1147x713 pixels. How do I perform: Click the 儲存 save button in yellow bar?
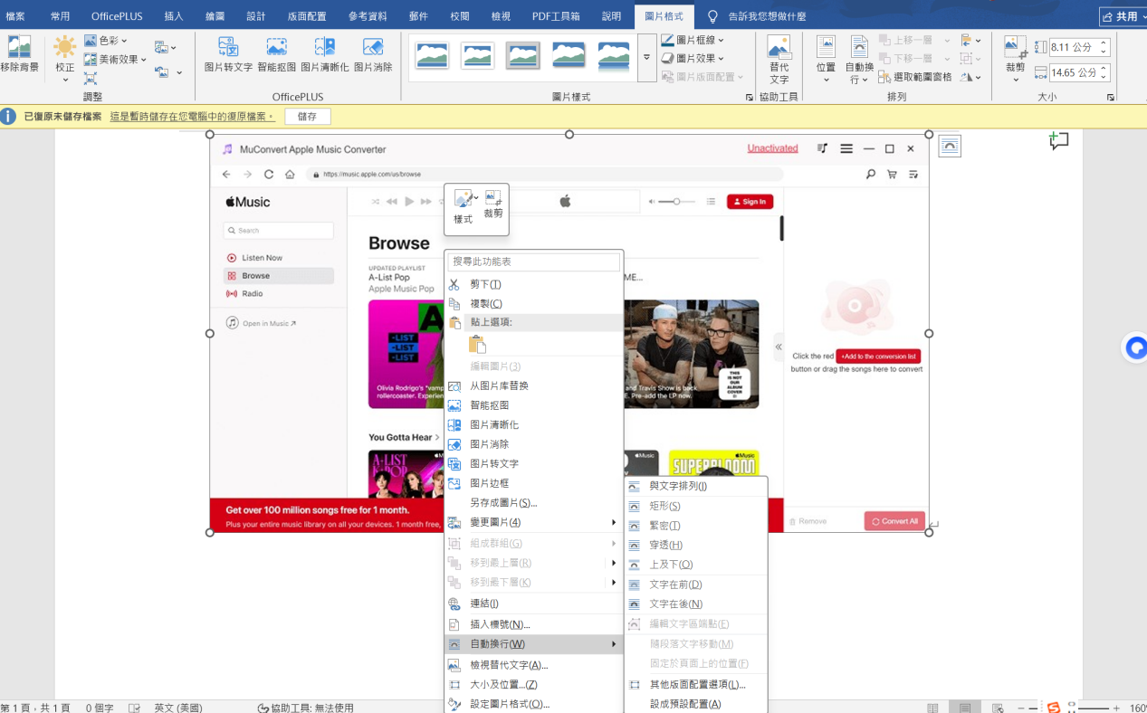(x=308, y=116)
